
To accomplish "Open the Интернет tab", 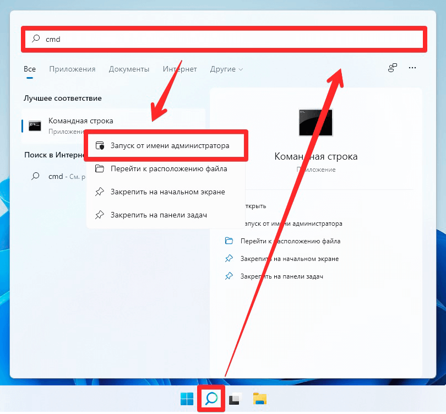I will [x=180, y=69].
